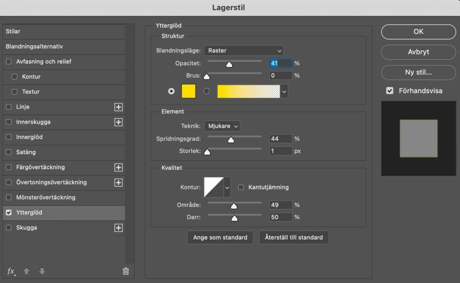Screen dimensions: 460x283
Task: Delete effect with trash can icon
Action: [126, 271]
